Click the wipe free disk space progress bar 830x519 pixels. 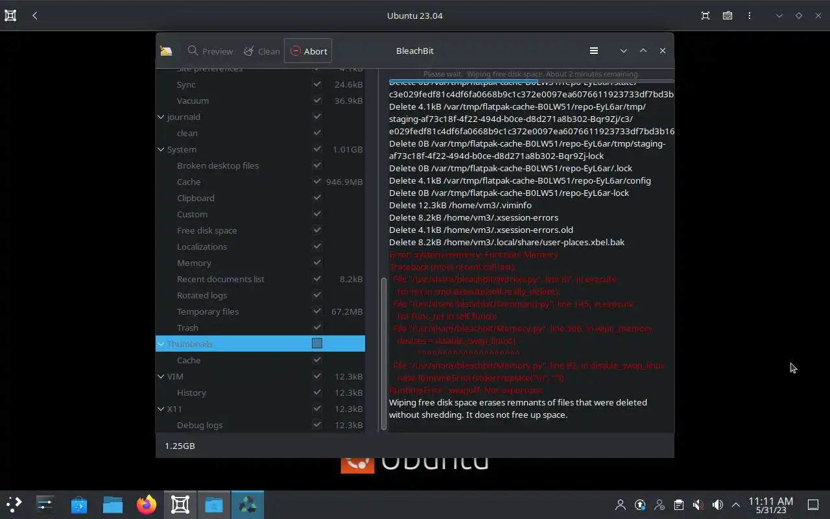click(x=531, y=81)
